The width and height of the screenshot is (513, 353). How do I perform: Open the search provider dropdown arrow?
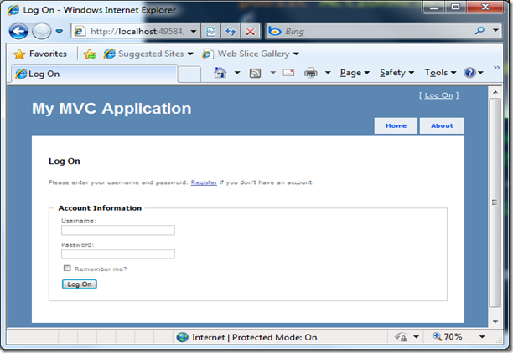coord(495,31)
